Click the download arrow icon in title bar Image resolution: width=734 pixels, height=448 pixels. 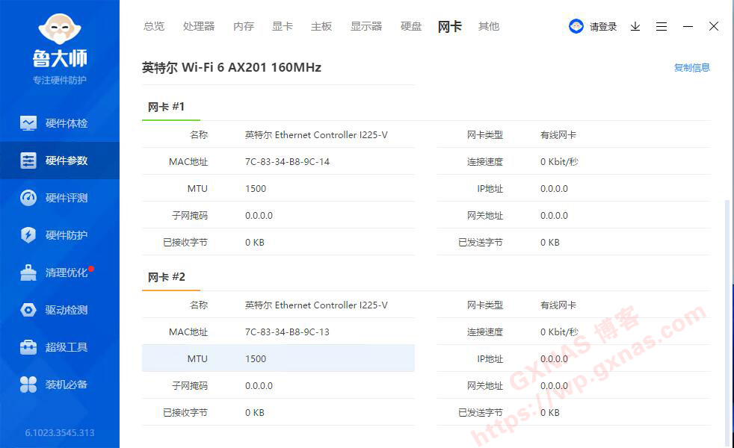tap(635, 26)
